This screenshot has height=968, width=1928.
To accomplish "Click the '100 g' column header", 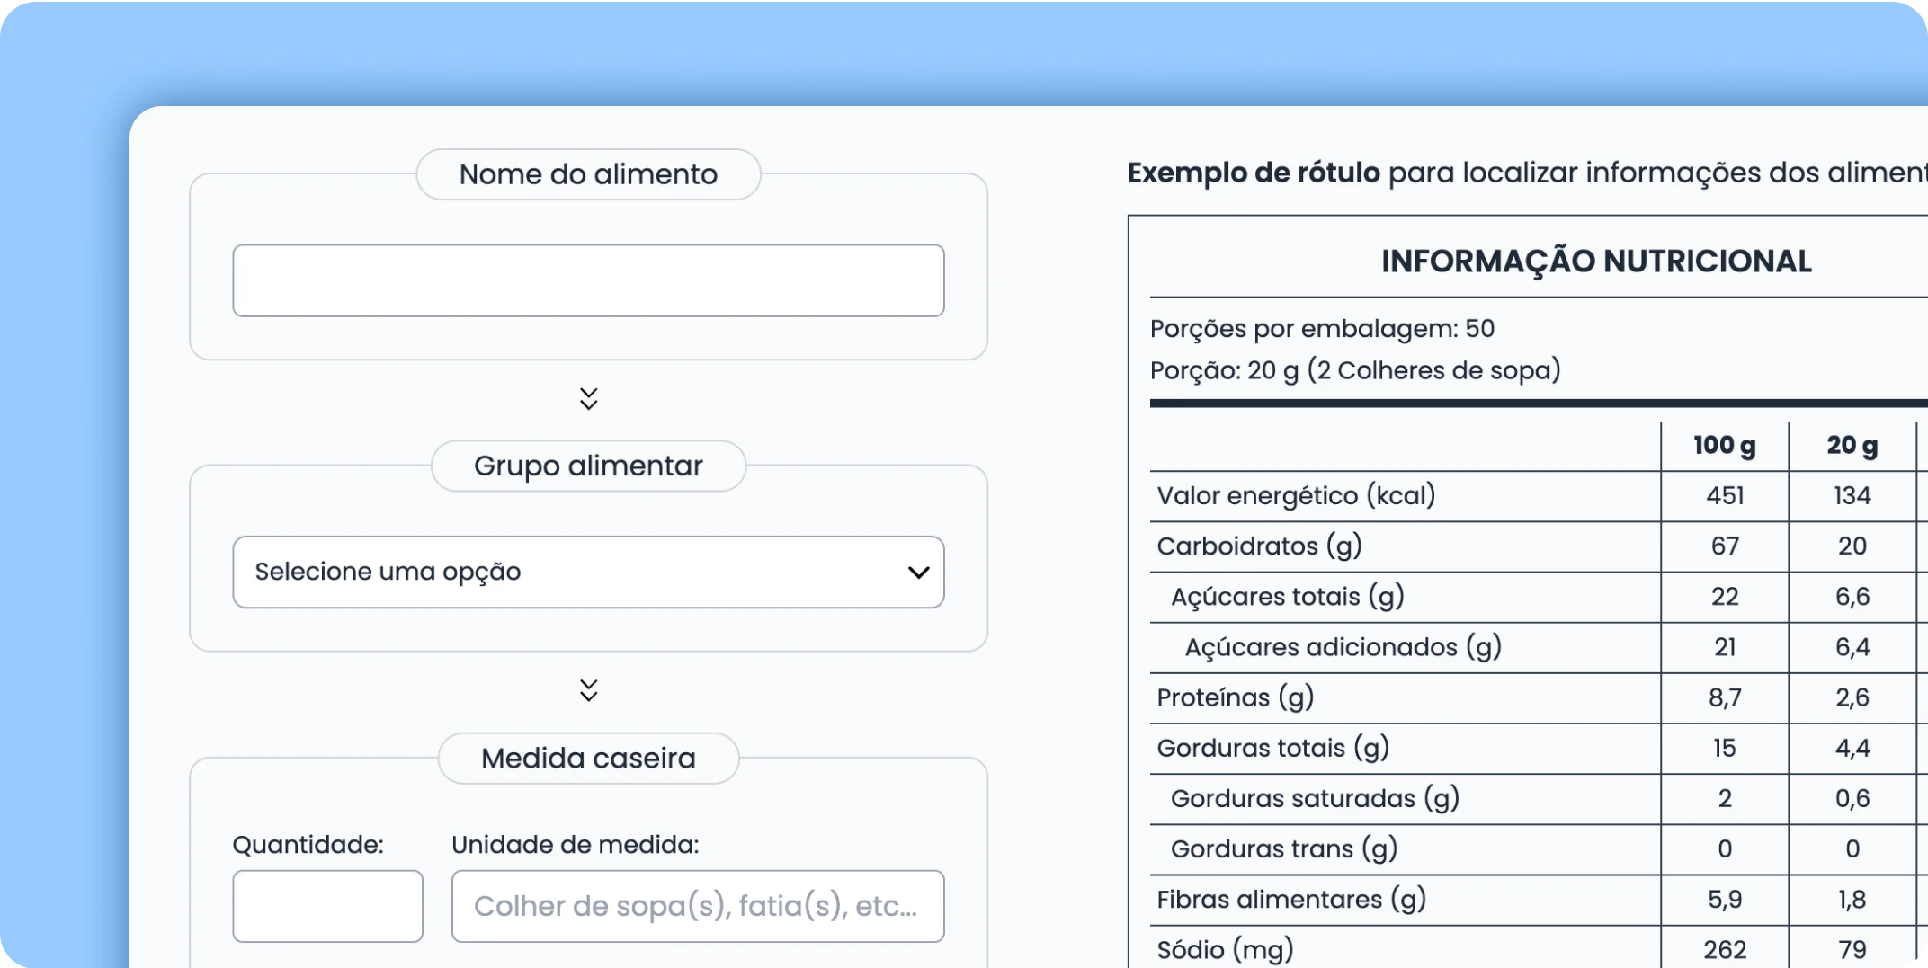I will click(x=1724, y=446).
